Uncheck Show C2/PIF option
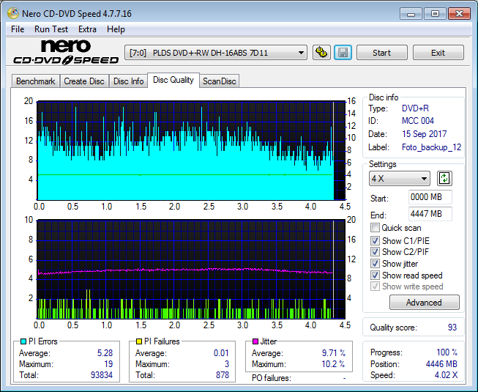Screen dimensions: 478x392 click(375, 252)
